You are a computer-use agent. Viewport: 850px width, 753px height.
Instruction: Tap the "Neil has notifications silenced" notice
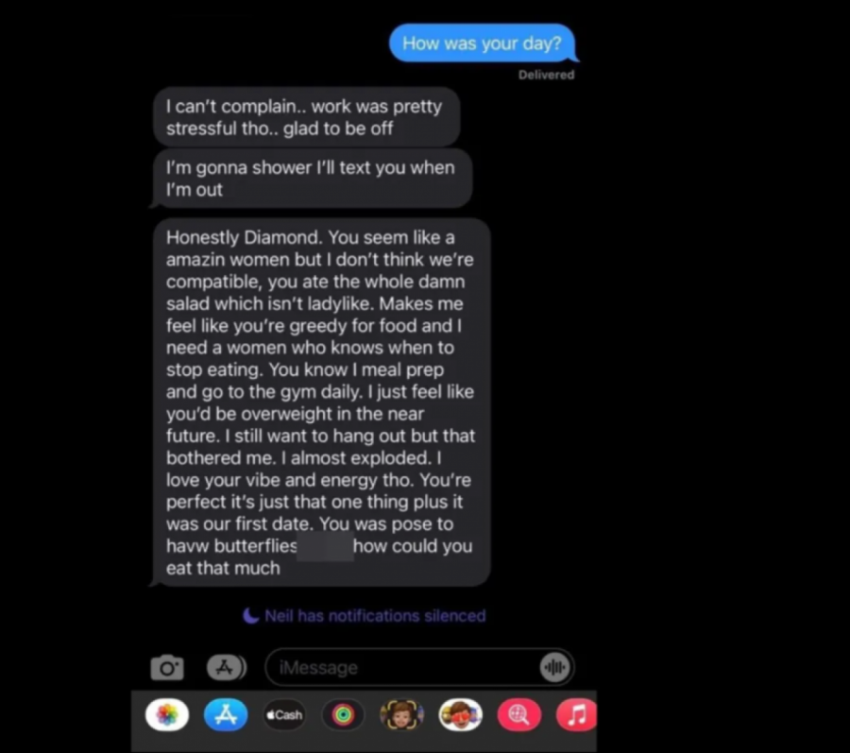pyautogui.click(x=375, y=616)
